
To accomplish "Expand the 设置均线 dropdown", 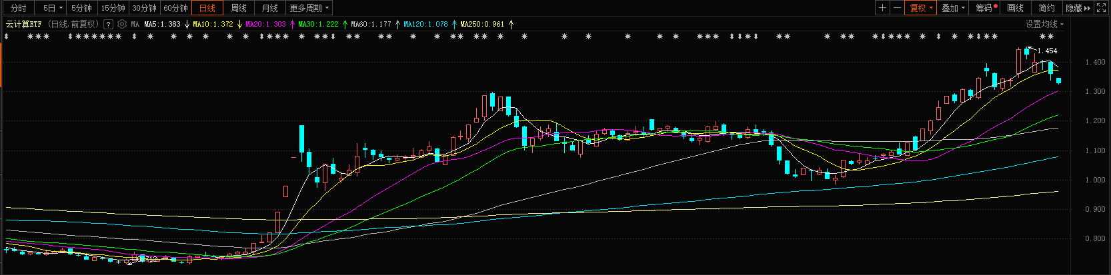I will coord(1045,24).
